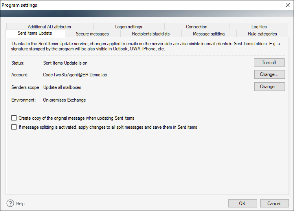Cancel the Program settings dialog
Image resolution: width=294 pixels, height=211 pixels.
274,203
